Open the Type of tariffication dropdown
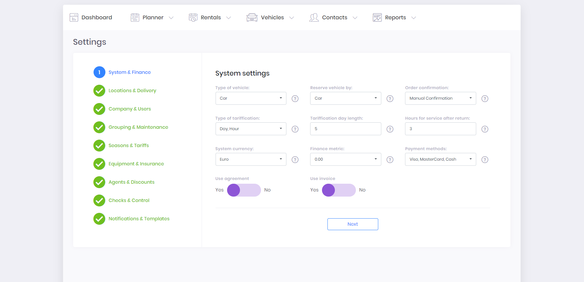This screenshot has height=282, width=584. click(x=251, y=129)
